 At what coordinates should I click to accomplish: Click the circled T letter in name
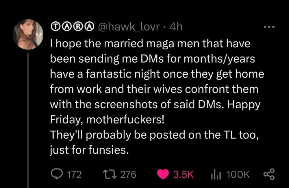click(x=54, y=27)
